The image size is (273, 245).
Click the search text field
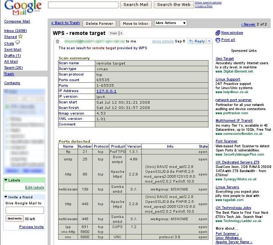coord(83,5)
